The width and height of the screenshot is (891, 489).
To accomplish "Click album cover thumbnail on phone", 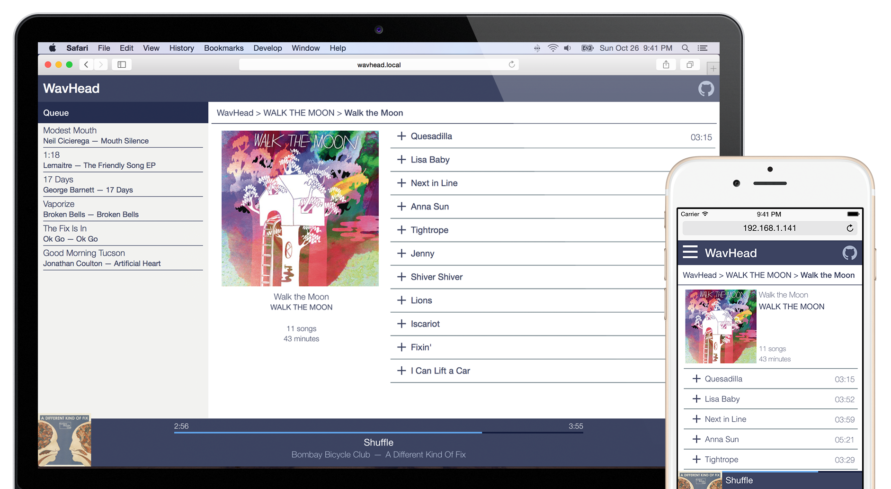I will coord(721,326).
